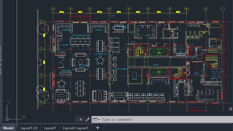Open the Layout1 tab
This screenshot has width=233, height=131.
tap(50, 128)
